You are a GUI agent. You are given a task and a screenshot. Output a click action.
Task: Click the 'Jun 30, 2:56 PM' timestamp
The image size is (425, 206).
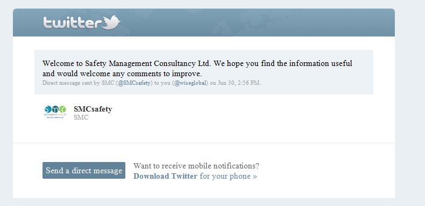(238, 83)
